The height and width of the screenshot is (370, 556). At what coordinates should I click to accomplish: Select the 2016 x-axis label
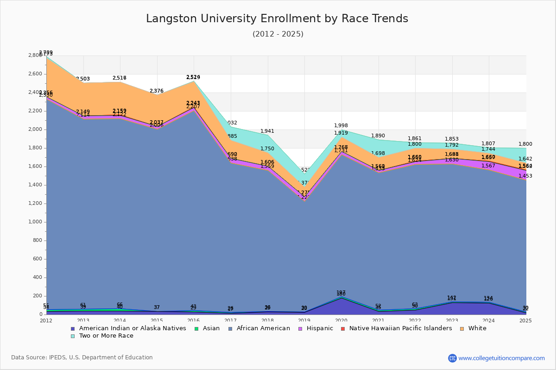click(194, 321)
